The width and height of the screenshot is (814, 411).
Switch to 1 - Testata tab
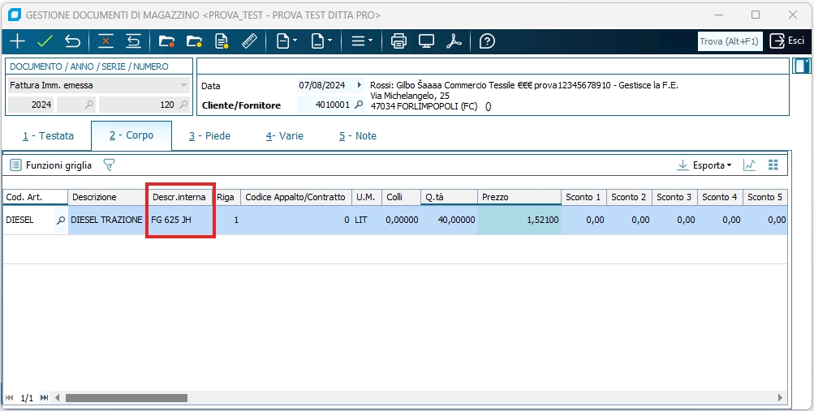click(48, 136)
